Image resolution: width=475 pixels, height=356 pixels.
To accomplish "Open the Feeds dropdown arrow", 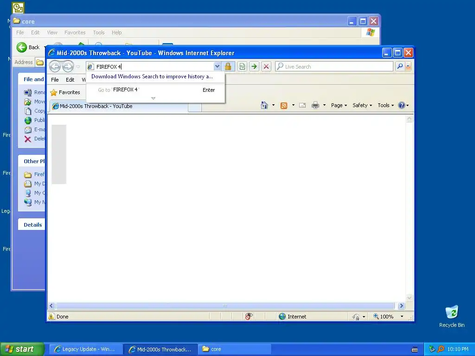I will click(x=293, y=105).
